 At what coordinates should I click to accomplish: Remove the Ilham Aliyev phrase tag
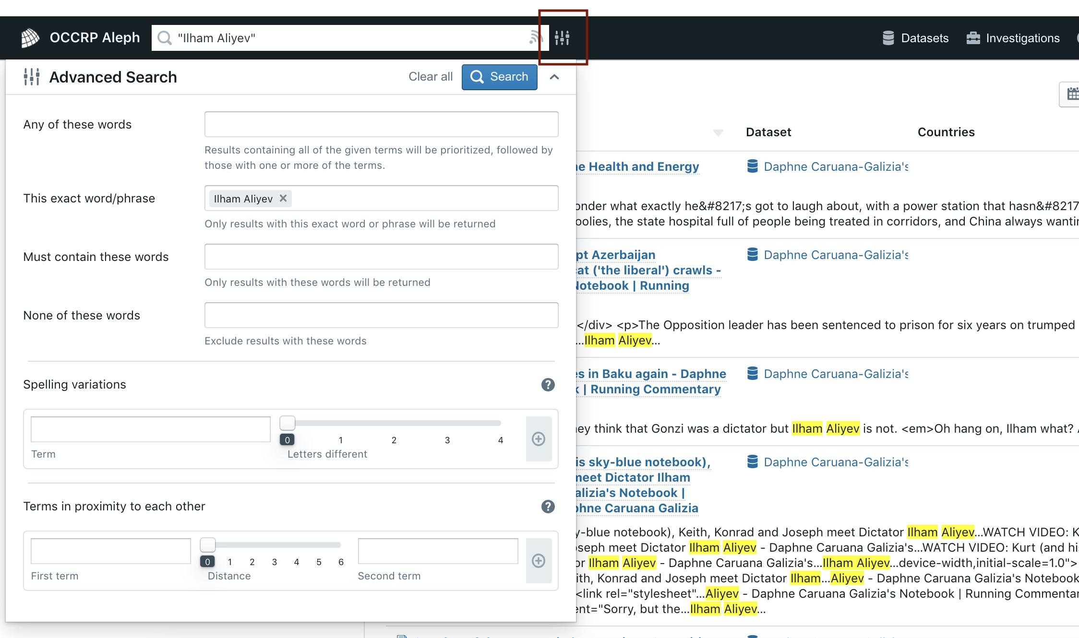point(283,198)
